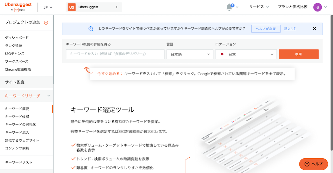333x173 pixels.
Task: Click the ロケーション label
Action: point(225,44)
